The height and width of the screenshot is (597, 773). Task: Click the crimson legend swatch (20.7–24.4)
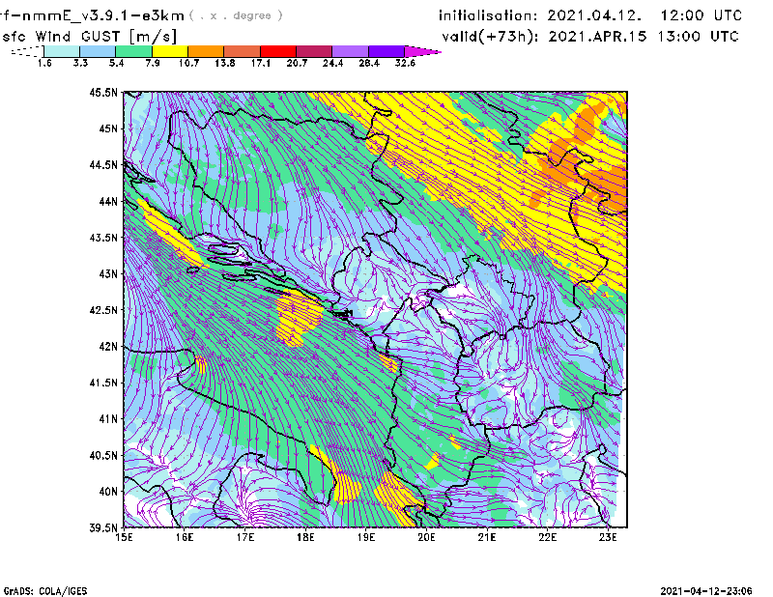tap(314, 51)
